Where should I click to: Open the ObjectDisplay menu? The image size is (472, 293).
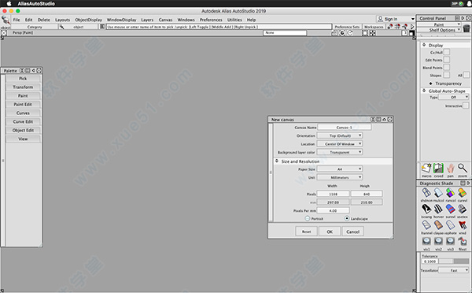(88, 20)
